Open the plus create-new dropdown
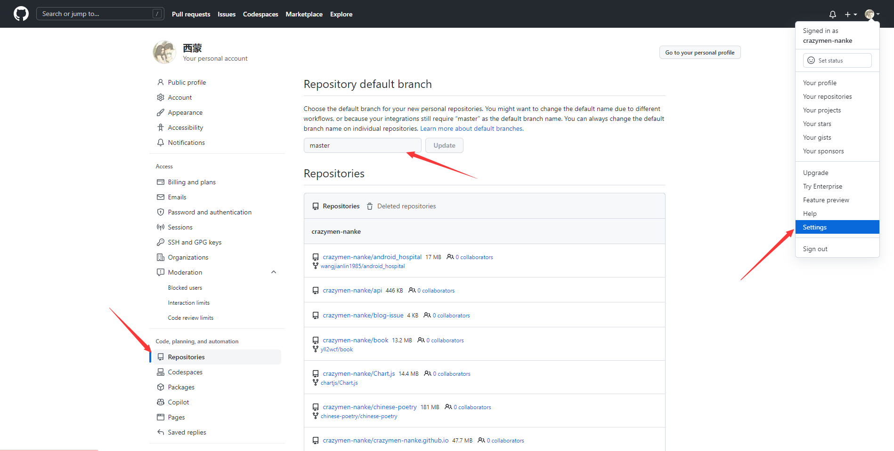894x451 pixels. point(851,14)
